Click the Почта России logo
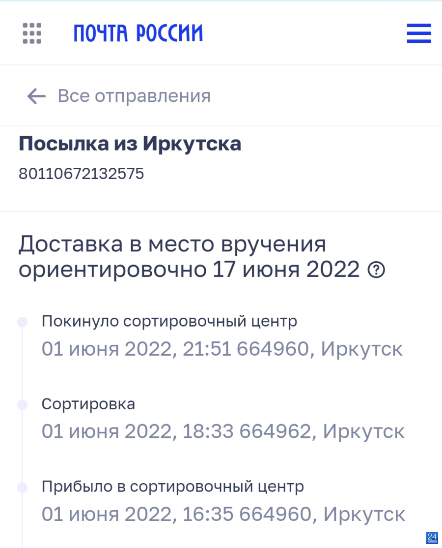Screen dimensions: 442x548 coord(138,33)
